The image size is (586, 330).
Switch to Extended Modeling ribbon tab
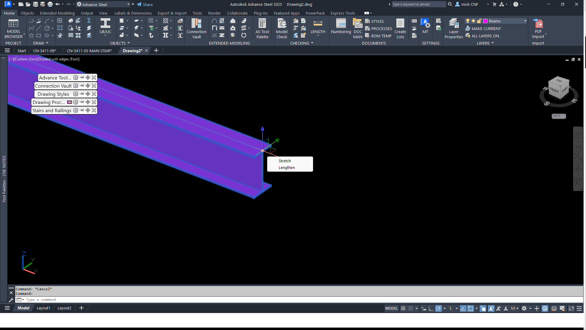click(x=57, y=13)
